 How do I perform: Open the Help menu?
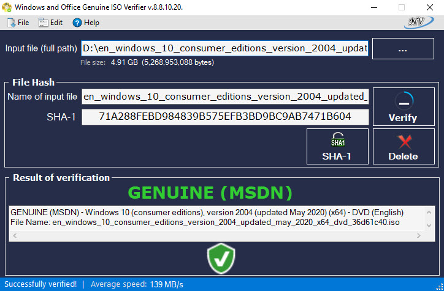click(86, 23)
